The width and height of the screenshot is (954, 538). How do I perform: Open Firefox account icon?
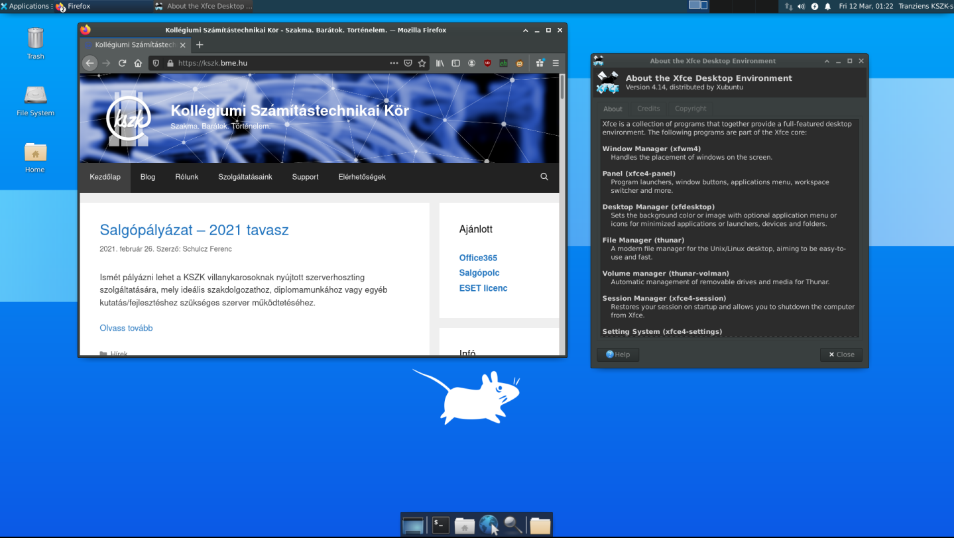pos(472,63)
